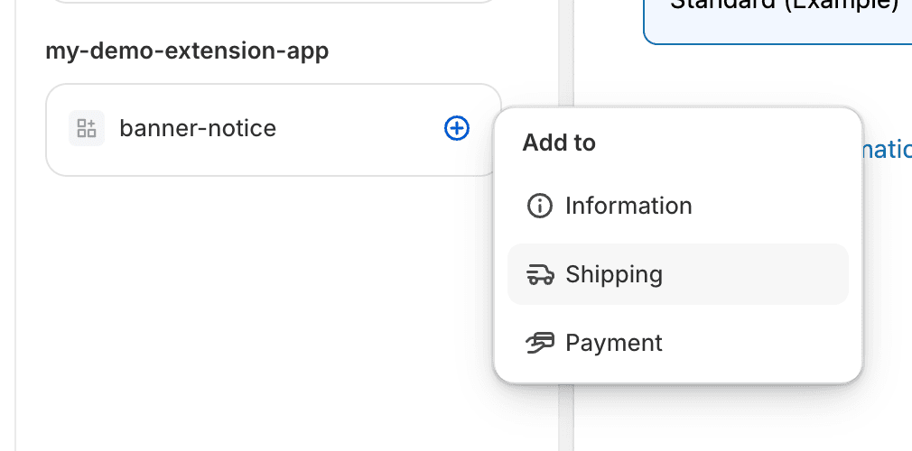Image resolution: width=912 pixels, height=451 pixels.
Task: Click the app block grid icon
Action: tap(87, 128)
